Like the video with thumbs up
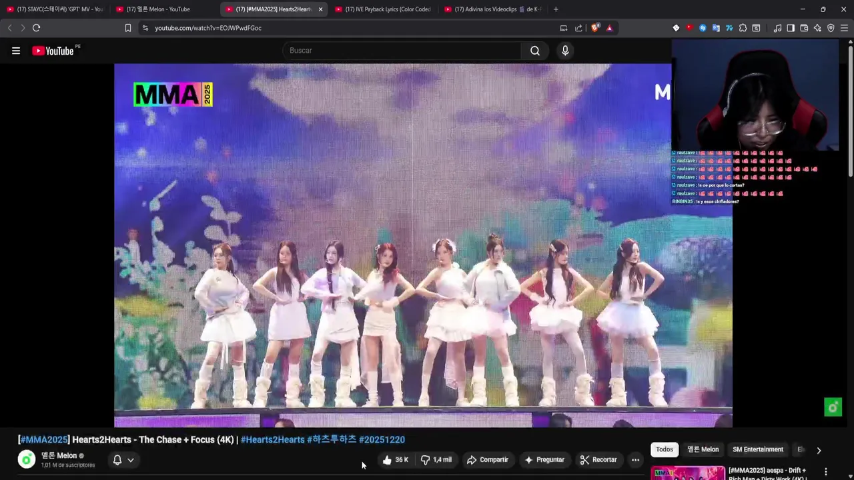The width and height of the screenshot is (854, 480). (x=396, y=460)
